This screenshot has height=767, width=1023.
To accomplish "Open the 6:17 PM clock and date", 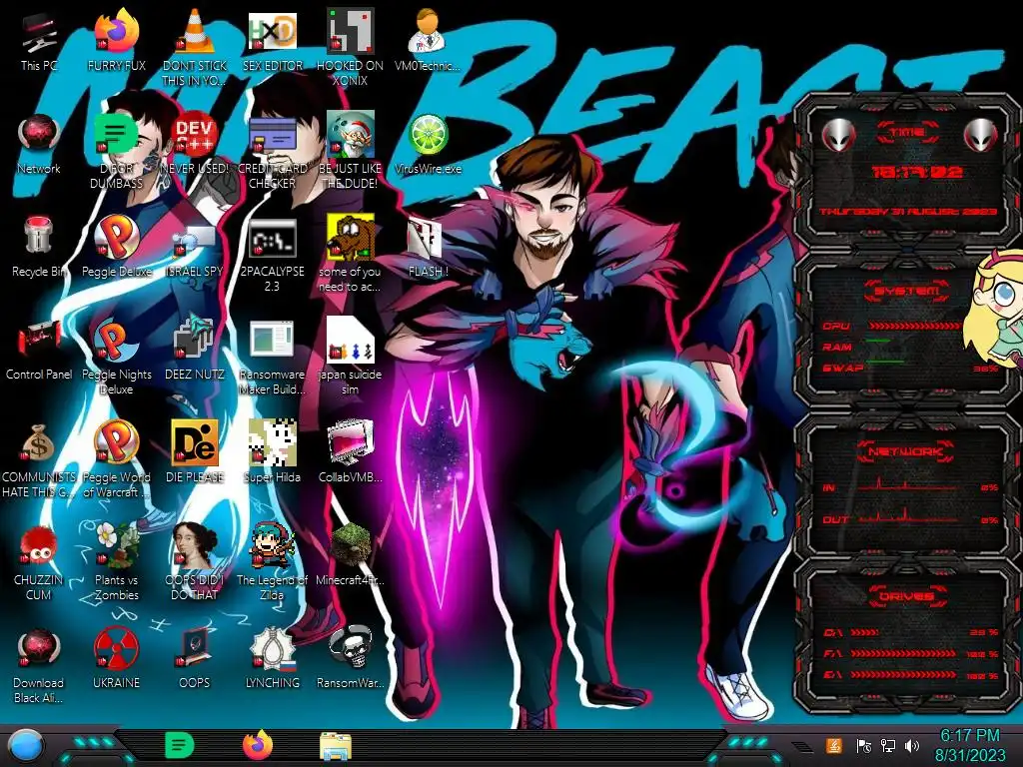I will click(969, 745).
